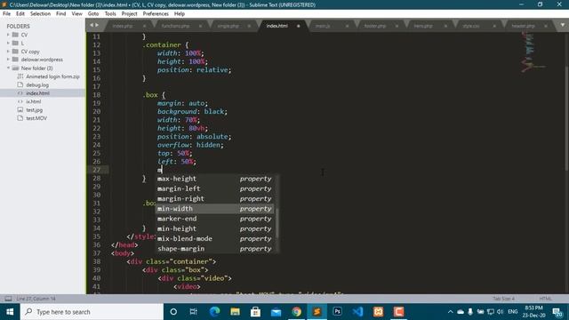Click the minimap code preview

coord(533,52)
